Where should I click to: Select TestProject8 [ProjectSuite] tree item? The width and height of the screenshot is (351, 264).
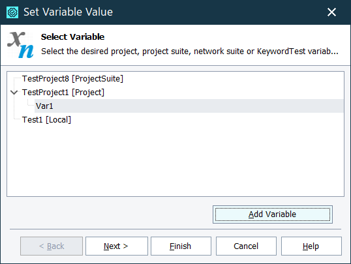pyautogui.click(x=72, y=79)
